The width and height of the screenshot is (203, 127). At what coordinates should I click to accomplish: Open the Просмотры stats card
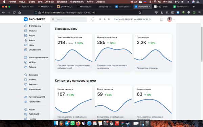coord(153,52)
